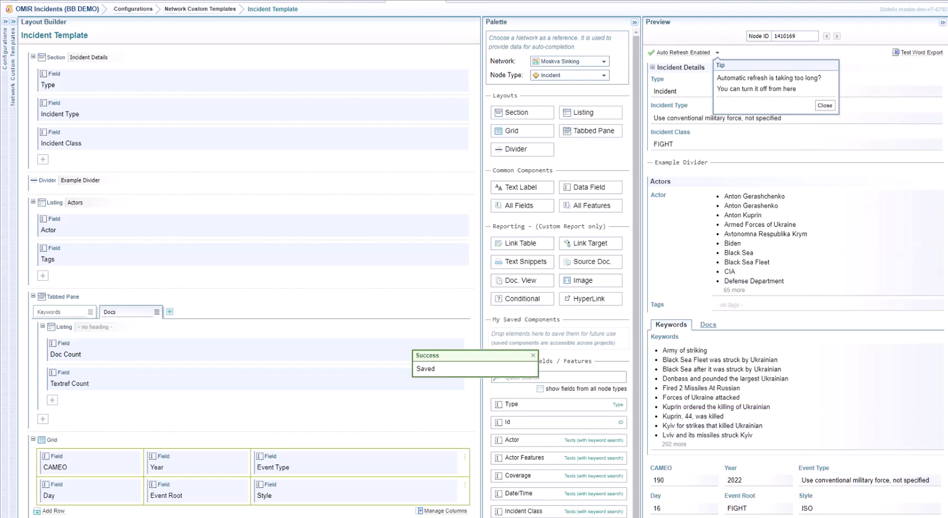This screenshot has width=948, height=518.
Task: Enable show fields from all node types
Action: pos(540,389)
